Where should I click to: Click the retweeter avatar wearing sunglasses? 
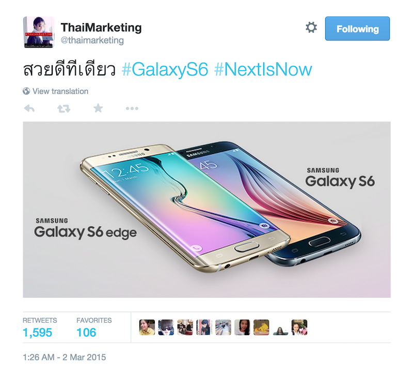point(166,327)
